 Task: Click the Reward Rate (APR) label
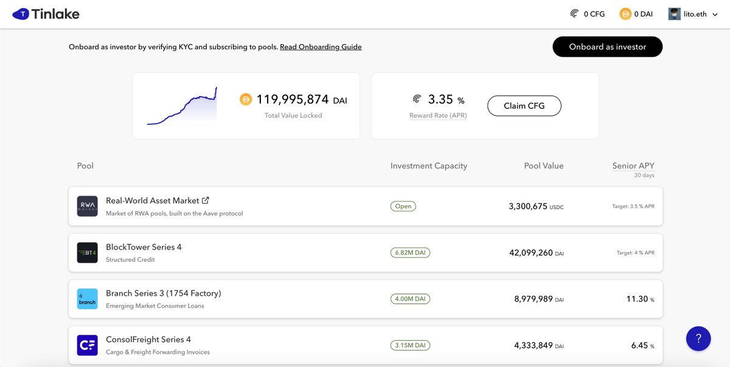[438, 116]
